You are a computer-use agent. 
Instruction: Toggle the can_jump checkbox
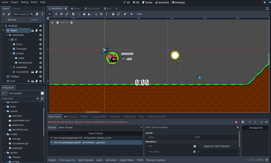(194, 152)
